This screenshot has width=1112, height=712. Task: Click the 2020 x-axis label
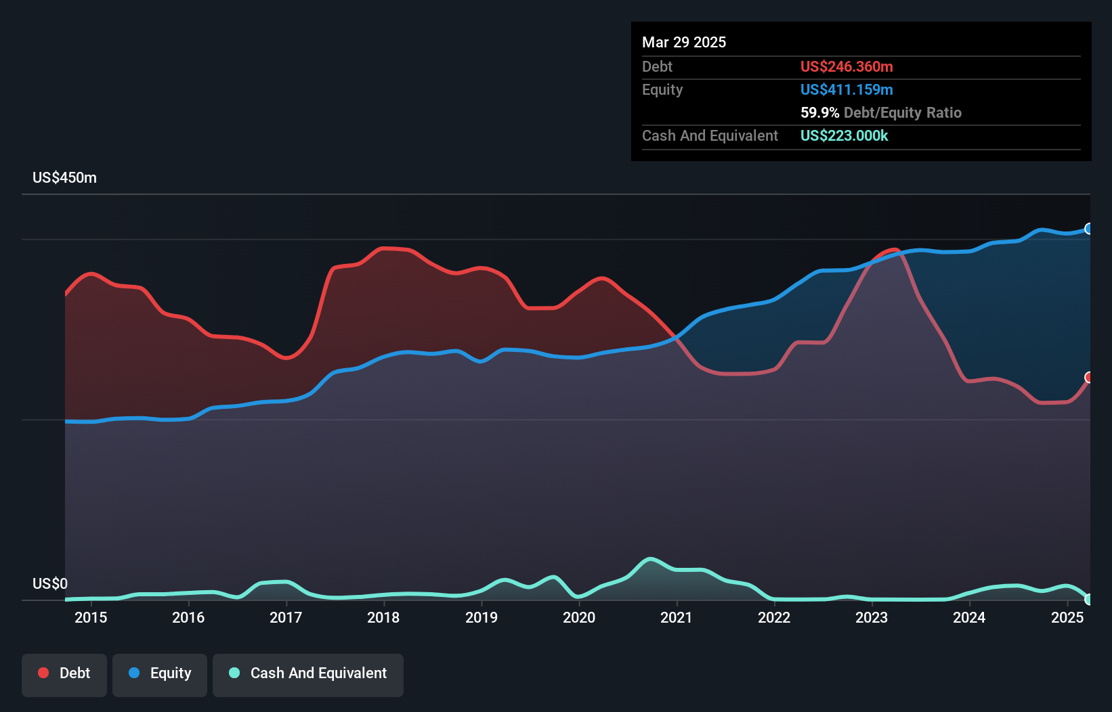579,617
